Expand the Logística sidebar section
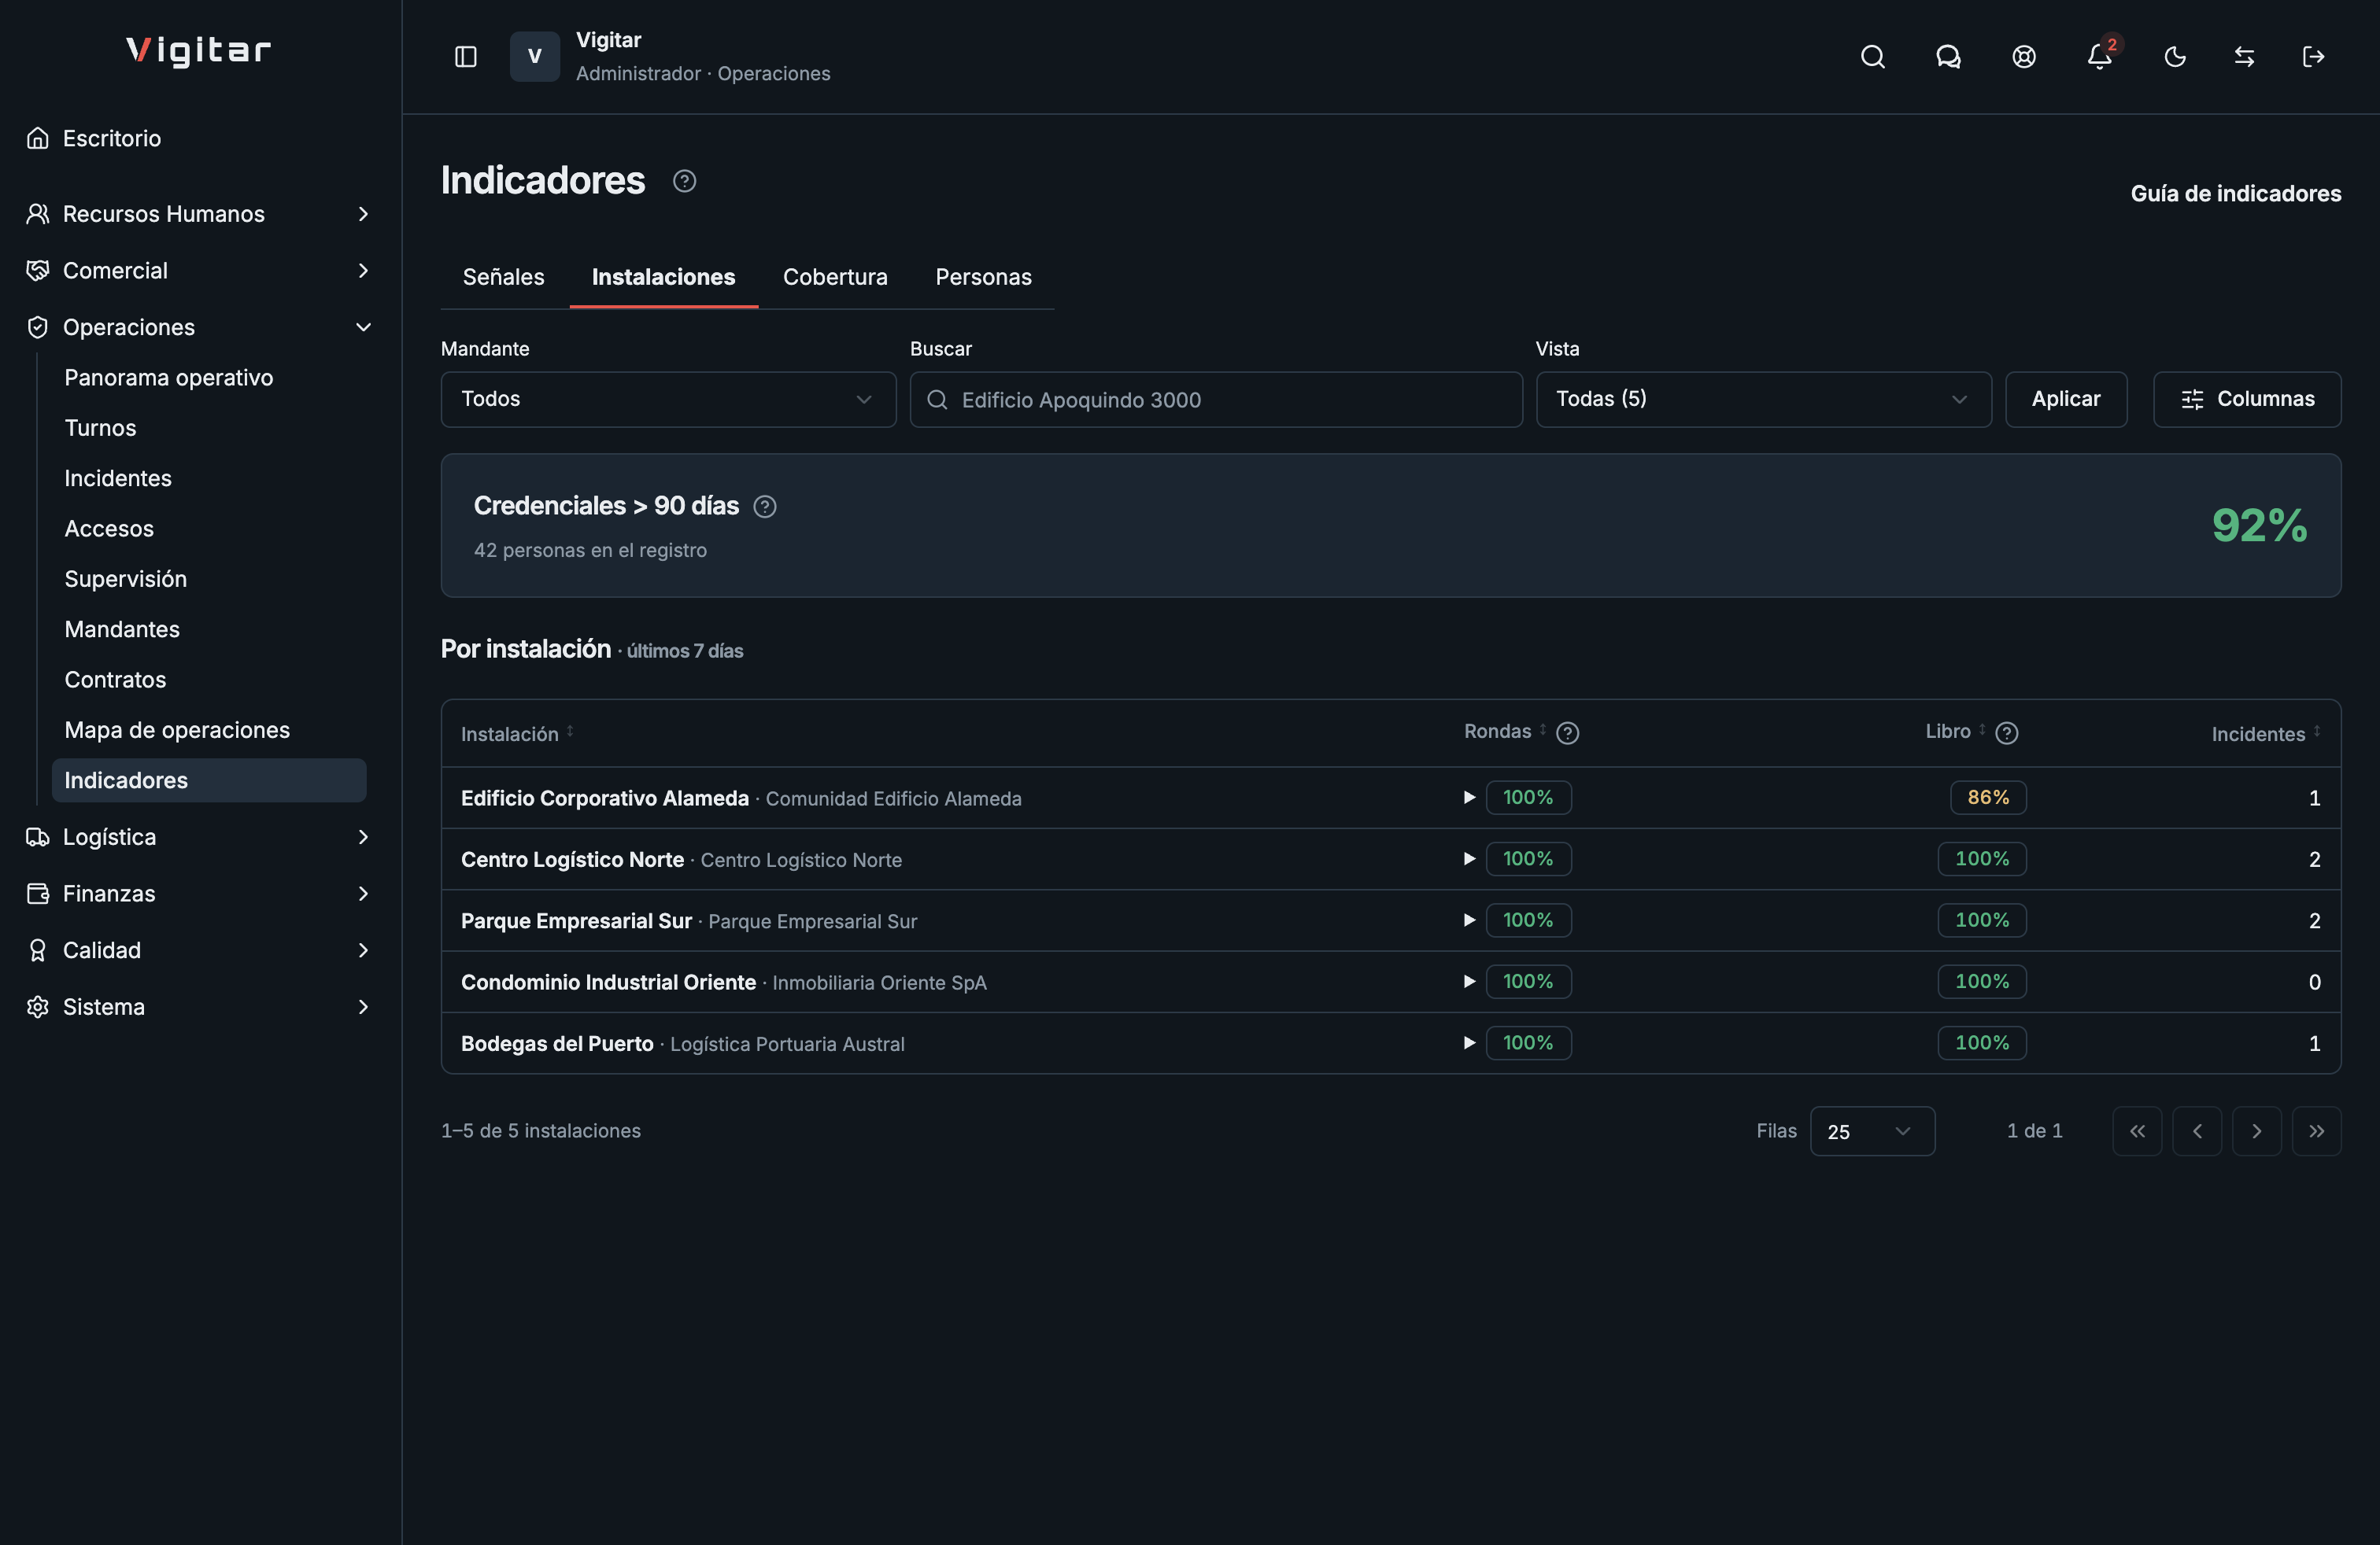The height and width of the screenshot is (1545, 2380). [x=198, y=836]
